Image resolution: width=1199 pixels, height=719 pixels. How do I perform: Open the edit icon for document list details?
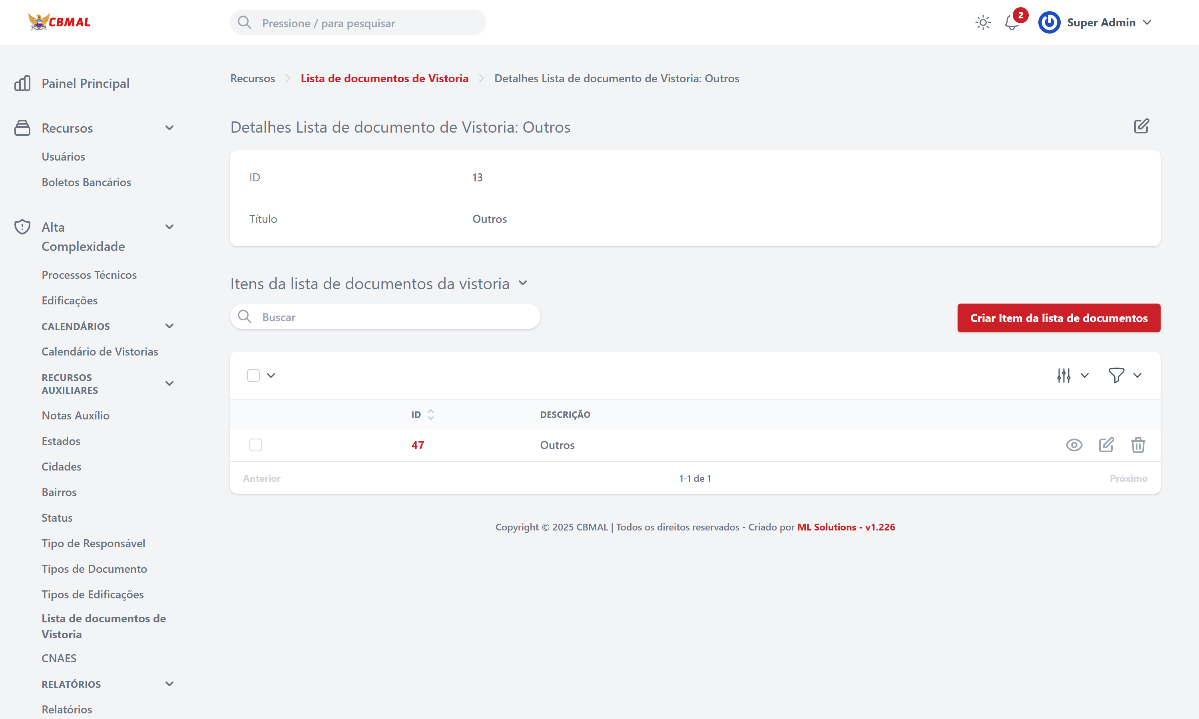tap(1141, 126)
